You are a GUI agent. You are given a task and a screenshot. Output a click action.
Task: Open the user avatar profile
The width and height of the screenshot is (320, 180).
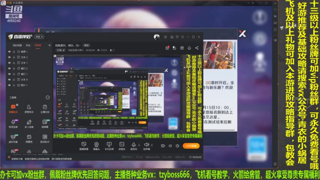tap(156, 37)
